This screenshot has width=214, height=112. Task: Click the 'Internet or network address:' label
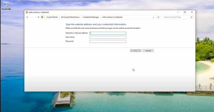[77, 33]
